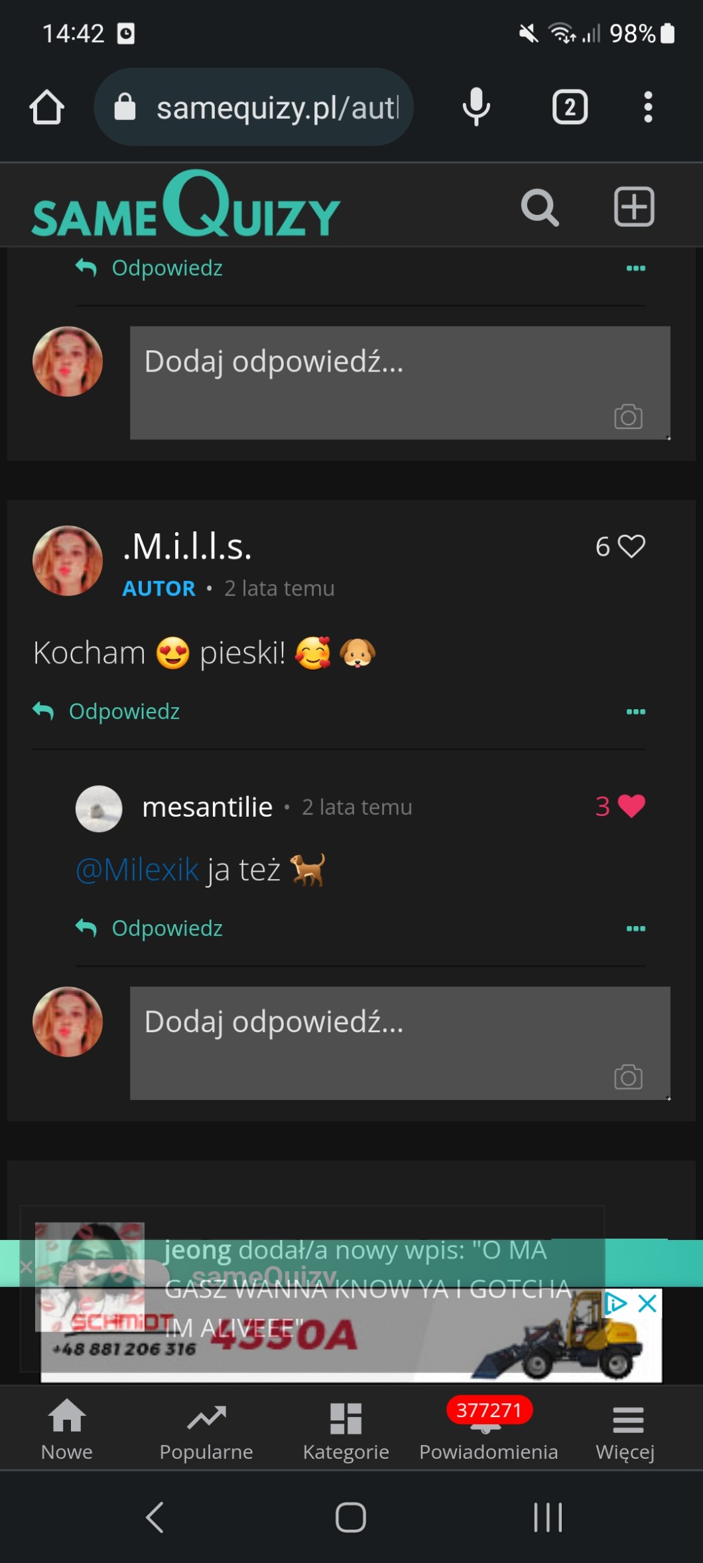Screen dimensions: 703x1563
Task: Open options dots for Kocham pieski comment
Action: click(x=635, y=712)
